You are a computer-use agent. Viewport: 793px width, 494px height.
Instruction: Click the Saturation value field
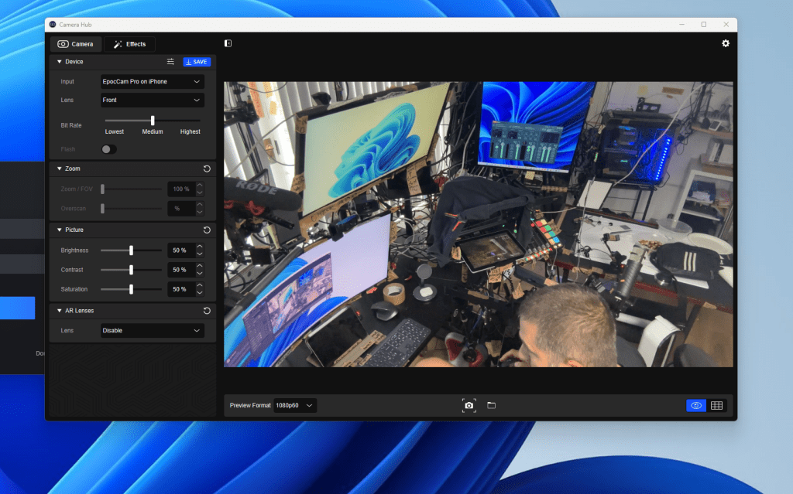[x=181, y=289]
